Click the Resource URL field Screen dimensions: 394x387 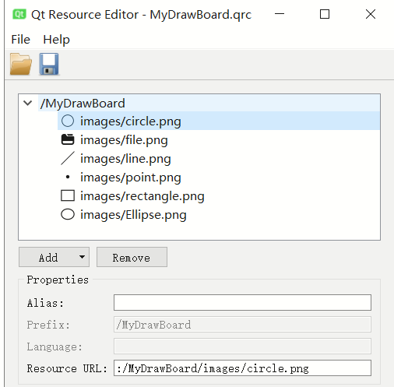pos(242,368)
